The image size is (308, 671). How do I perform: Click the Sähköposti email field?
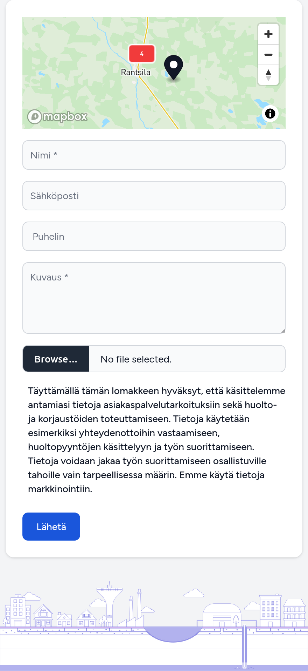click(154, 196)
